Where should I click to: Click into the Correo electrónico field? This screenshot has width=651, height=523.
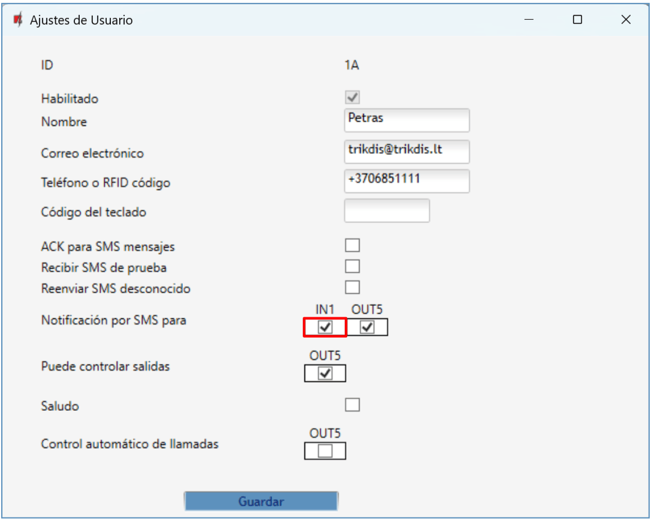407,152
